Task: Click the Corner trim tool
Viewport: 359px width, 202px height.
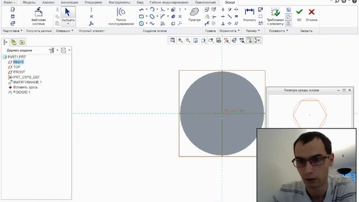Action: (x=214, y=16)
